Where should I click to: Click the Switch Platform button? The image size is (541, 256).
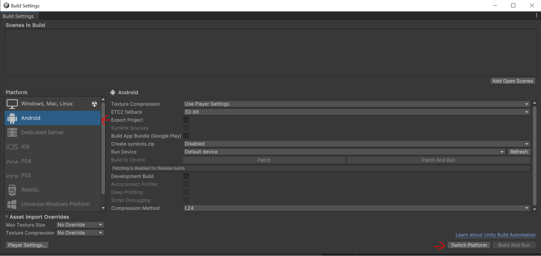coord(468,245)
